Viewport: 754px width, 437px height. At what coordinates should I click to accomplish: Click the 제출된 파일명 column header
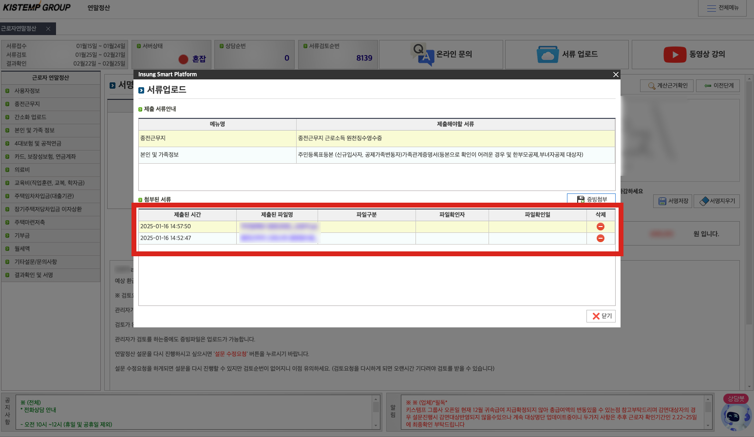[277, 215]
